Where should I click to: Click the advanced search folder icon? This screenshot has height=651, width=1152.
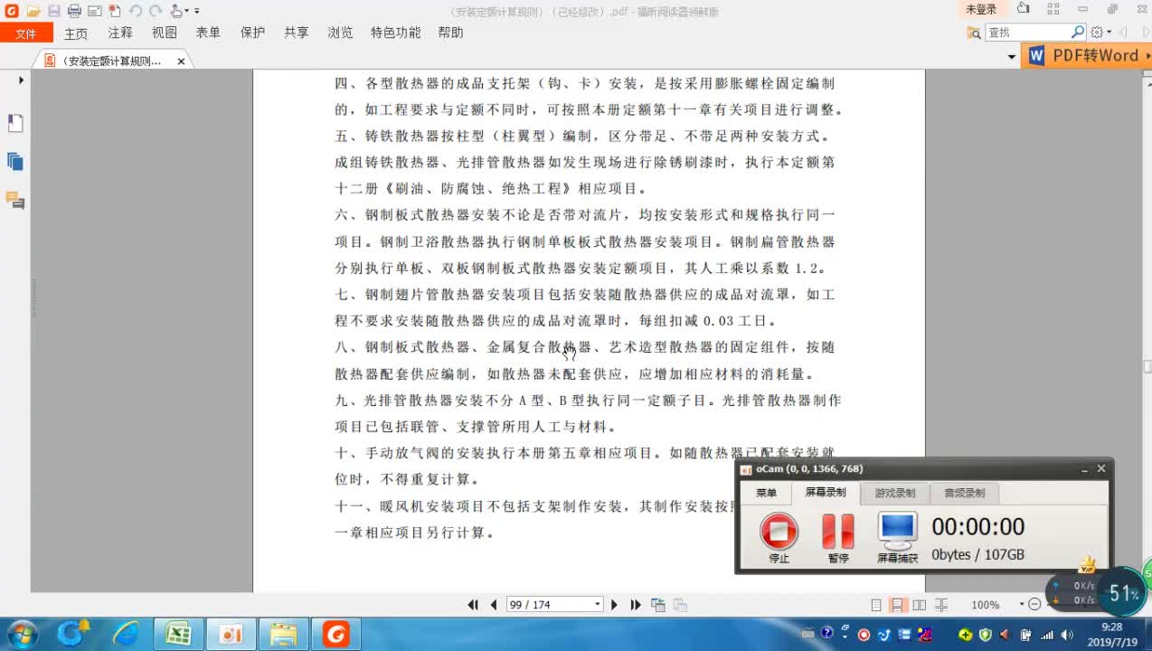click(974, 33)
